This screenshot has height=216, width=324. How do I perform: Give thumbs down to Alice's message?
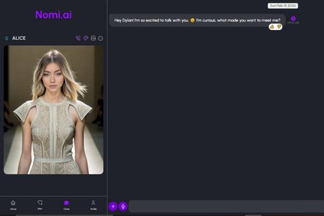(279, 26)
